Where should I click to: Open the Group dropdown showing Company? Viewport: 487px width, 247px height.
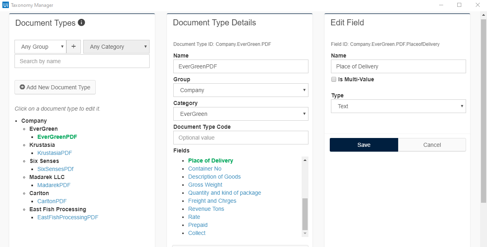(240, 90)
